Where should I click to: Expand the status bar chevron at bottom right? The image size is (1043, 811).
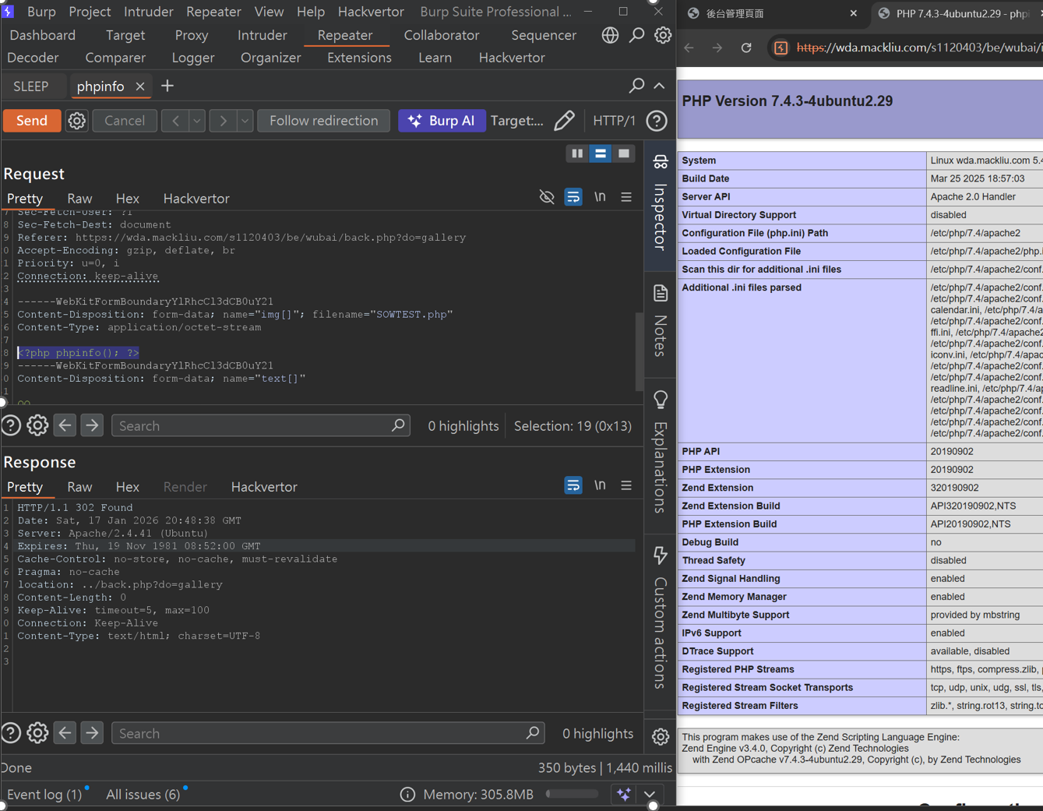(650, 794)
